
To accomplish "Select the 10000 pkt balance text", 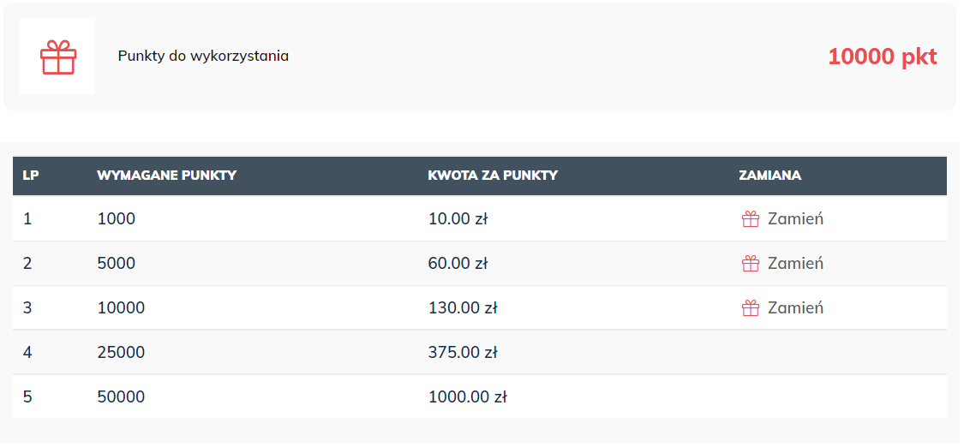I will click(x=883, y=57).
